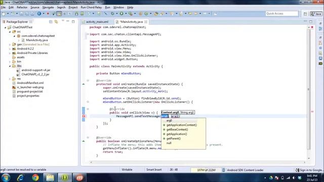The height and width of the screenshot is (182, 324).
Task: Expand the Android 4.2.2 library node
Action: click(x=10, y=49)
